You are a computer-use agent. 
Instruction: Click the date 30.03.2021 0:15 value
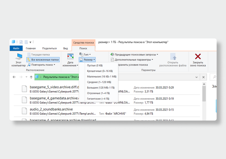click(x=165, y=110)
